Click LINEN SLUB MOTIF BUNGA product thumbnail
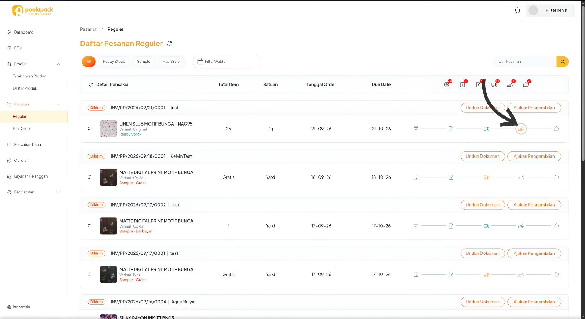585x319 pixels. pyautogui.click(x=108, y=129)
